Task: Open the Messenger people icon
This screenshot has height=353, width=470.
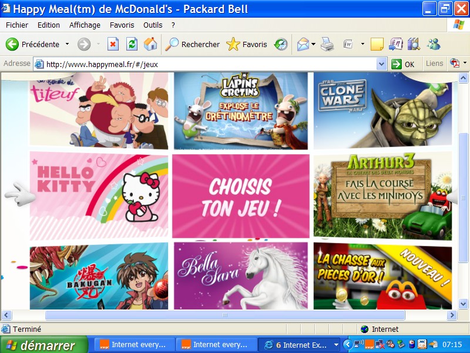Action: coord(434,45)
